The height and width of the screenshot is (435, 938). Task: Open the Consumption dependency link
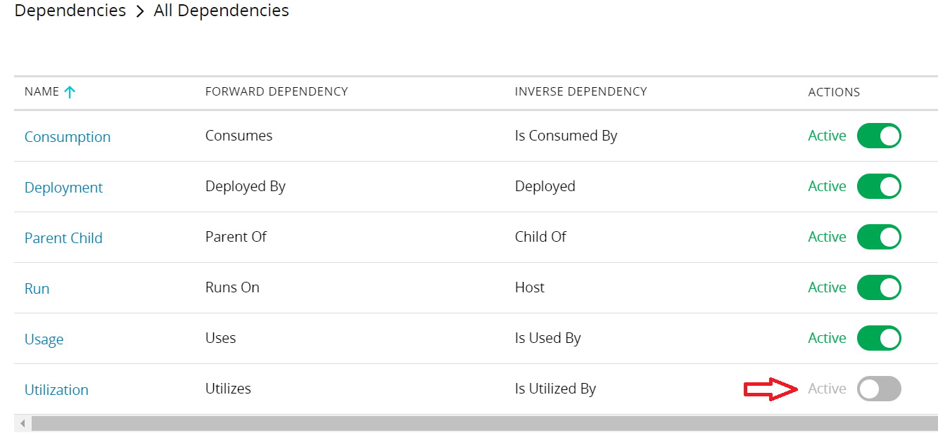pyautogui.click(x=68, y=137)
